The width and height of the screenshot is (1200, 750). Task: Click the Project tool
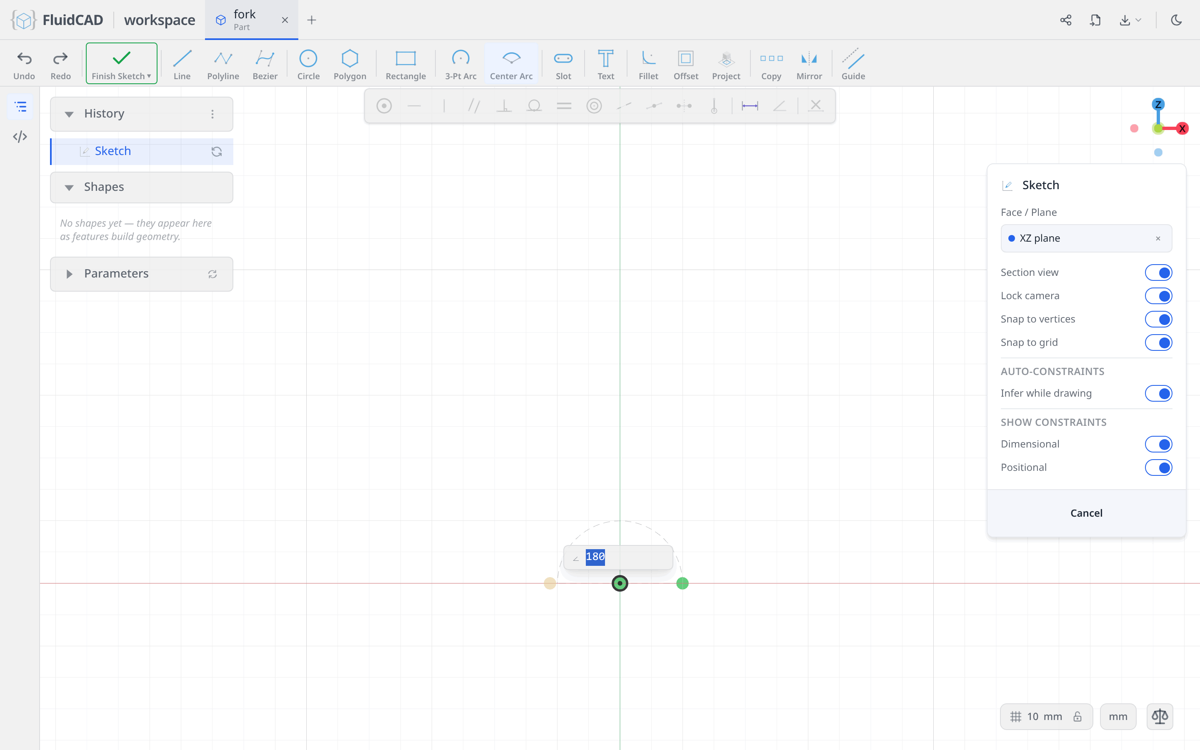725,64
